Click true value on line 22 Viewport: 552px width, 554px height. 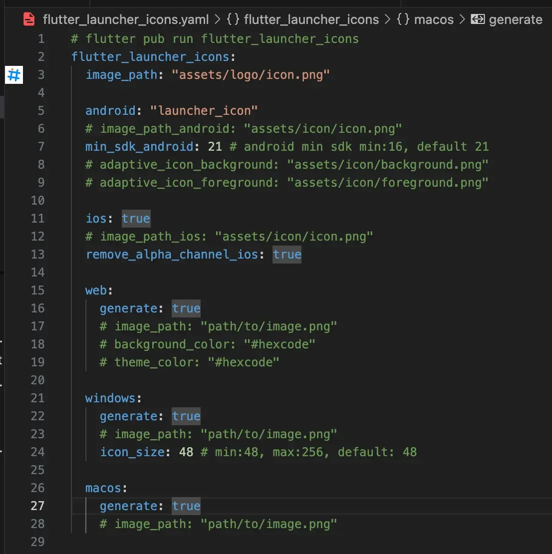click(186, 416)
